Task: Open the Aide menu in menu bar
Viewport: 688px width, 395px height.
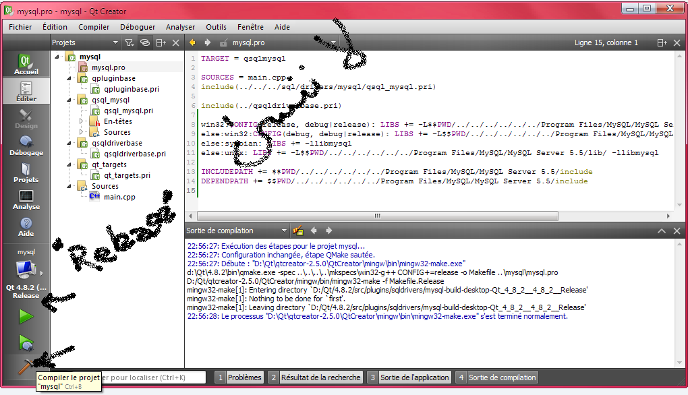Action: 282,27
